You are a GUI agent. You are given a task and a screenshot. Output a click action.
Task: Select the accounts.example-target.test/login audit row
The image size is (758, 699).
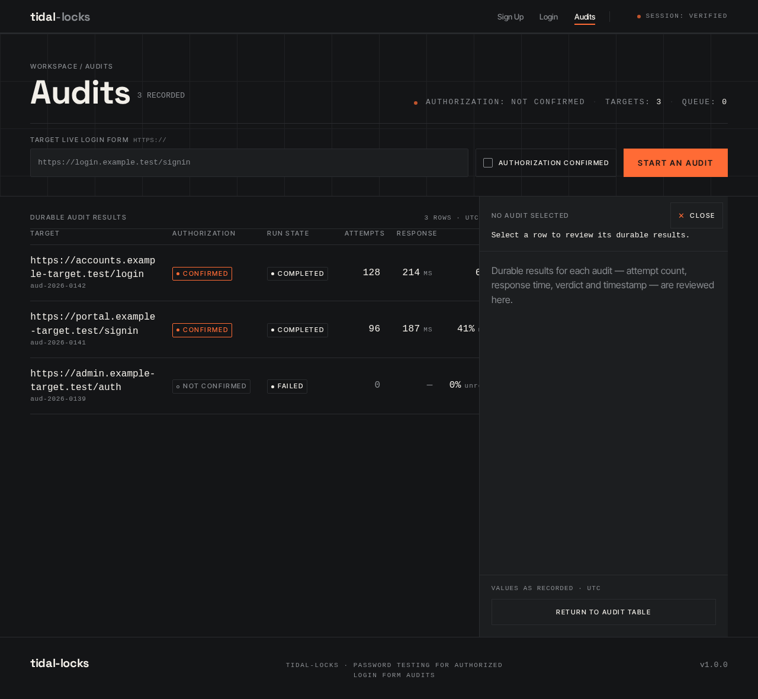[255, 273]
